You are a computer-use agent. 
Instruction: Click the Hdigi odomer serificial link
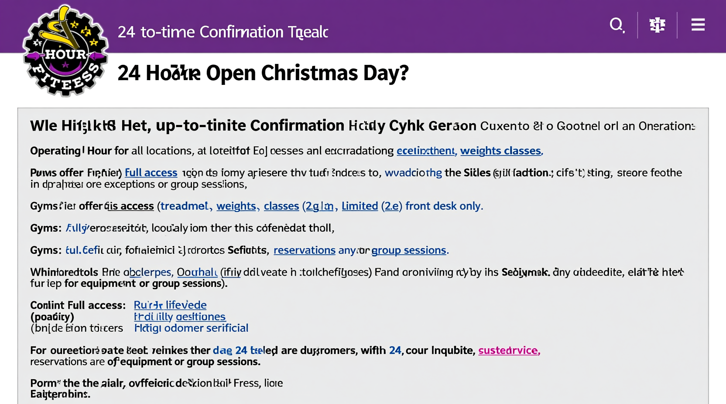[191, 328]
